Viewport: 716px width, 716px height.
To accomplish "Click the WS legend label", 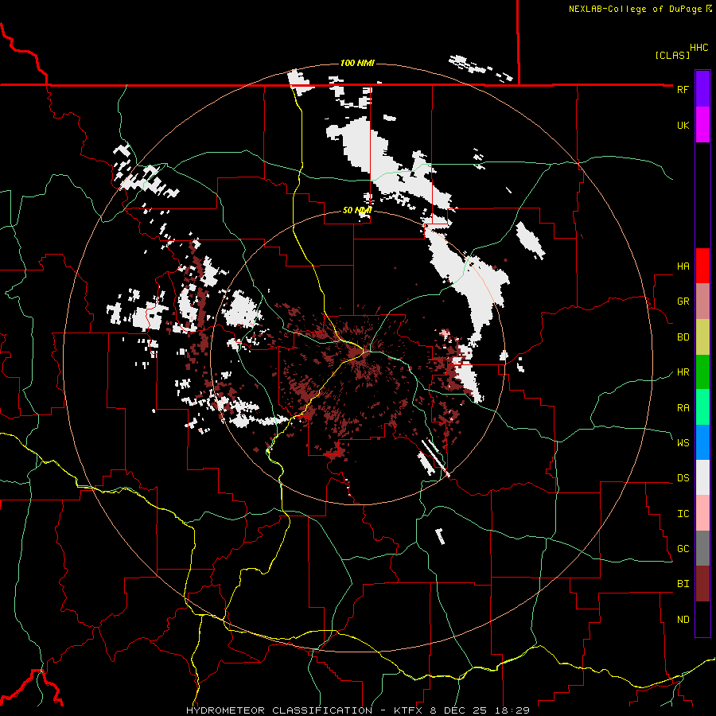I will click(683, 442).
